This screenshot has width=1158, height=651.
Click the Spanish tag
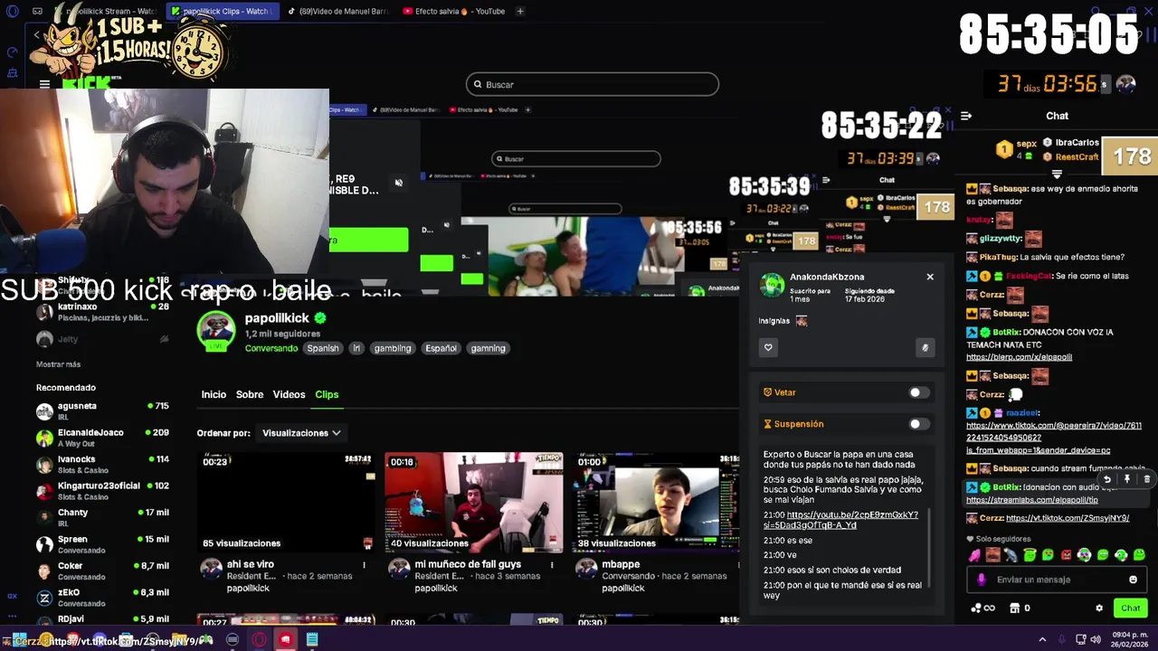[x=323, y=348]
